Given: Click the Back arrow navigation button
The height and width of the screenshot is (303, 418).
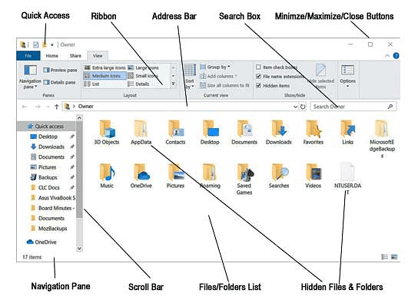Looking at the screenshot, I should 25,107.
